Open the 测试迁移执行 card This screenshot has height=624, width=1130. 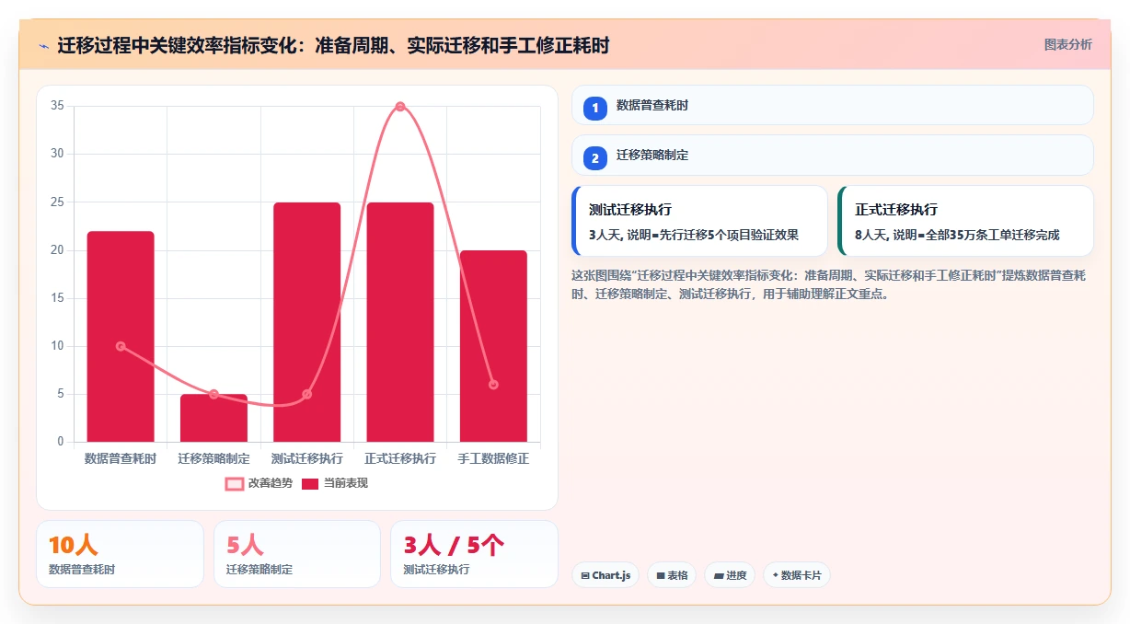pyautogui.click(x=699, y=221)
